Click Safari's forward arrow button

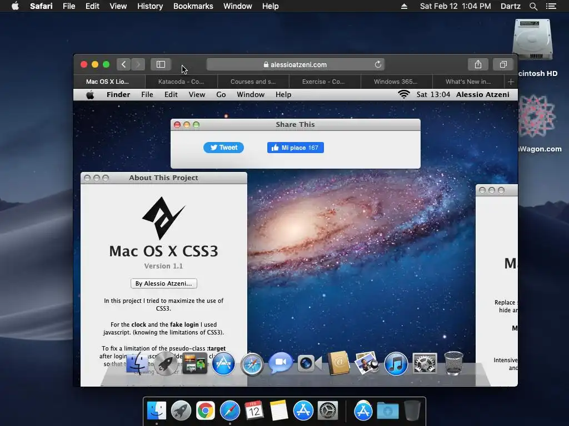138,64
